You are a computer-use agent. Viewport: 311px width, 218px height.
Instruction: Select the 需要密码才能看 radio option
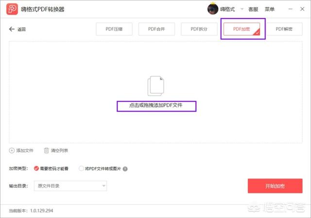36,169
